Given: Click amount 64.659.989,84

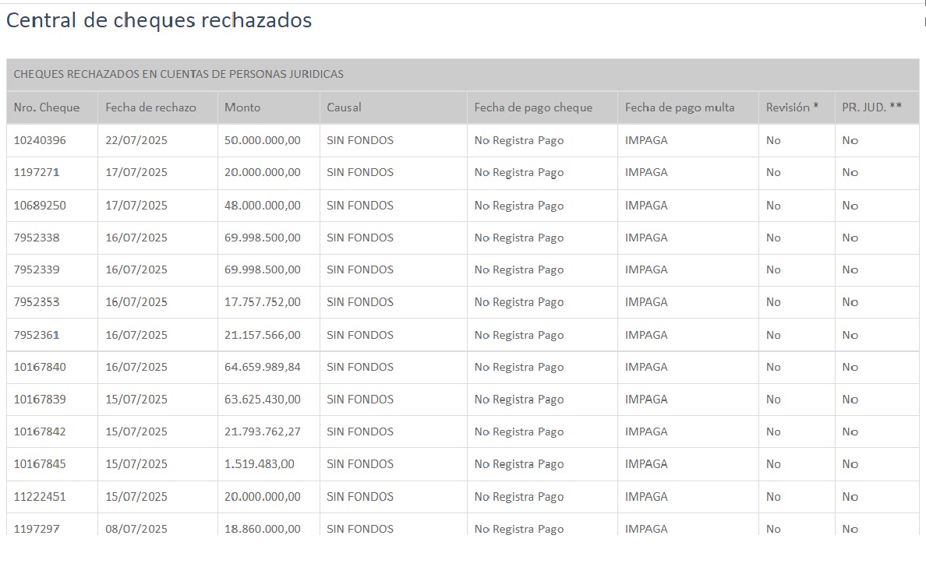Looking at the screenshot, I should (x=262, y=367).
